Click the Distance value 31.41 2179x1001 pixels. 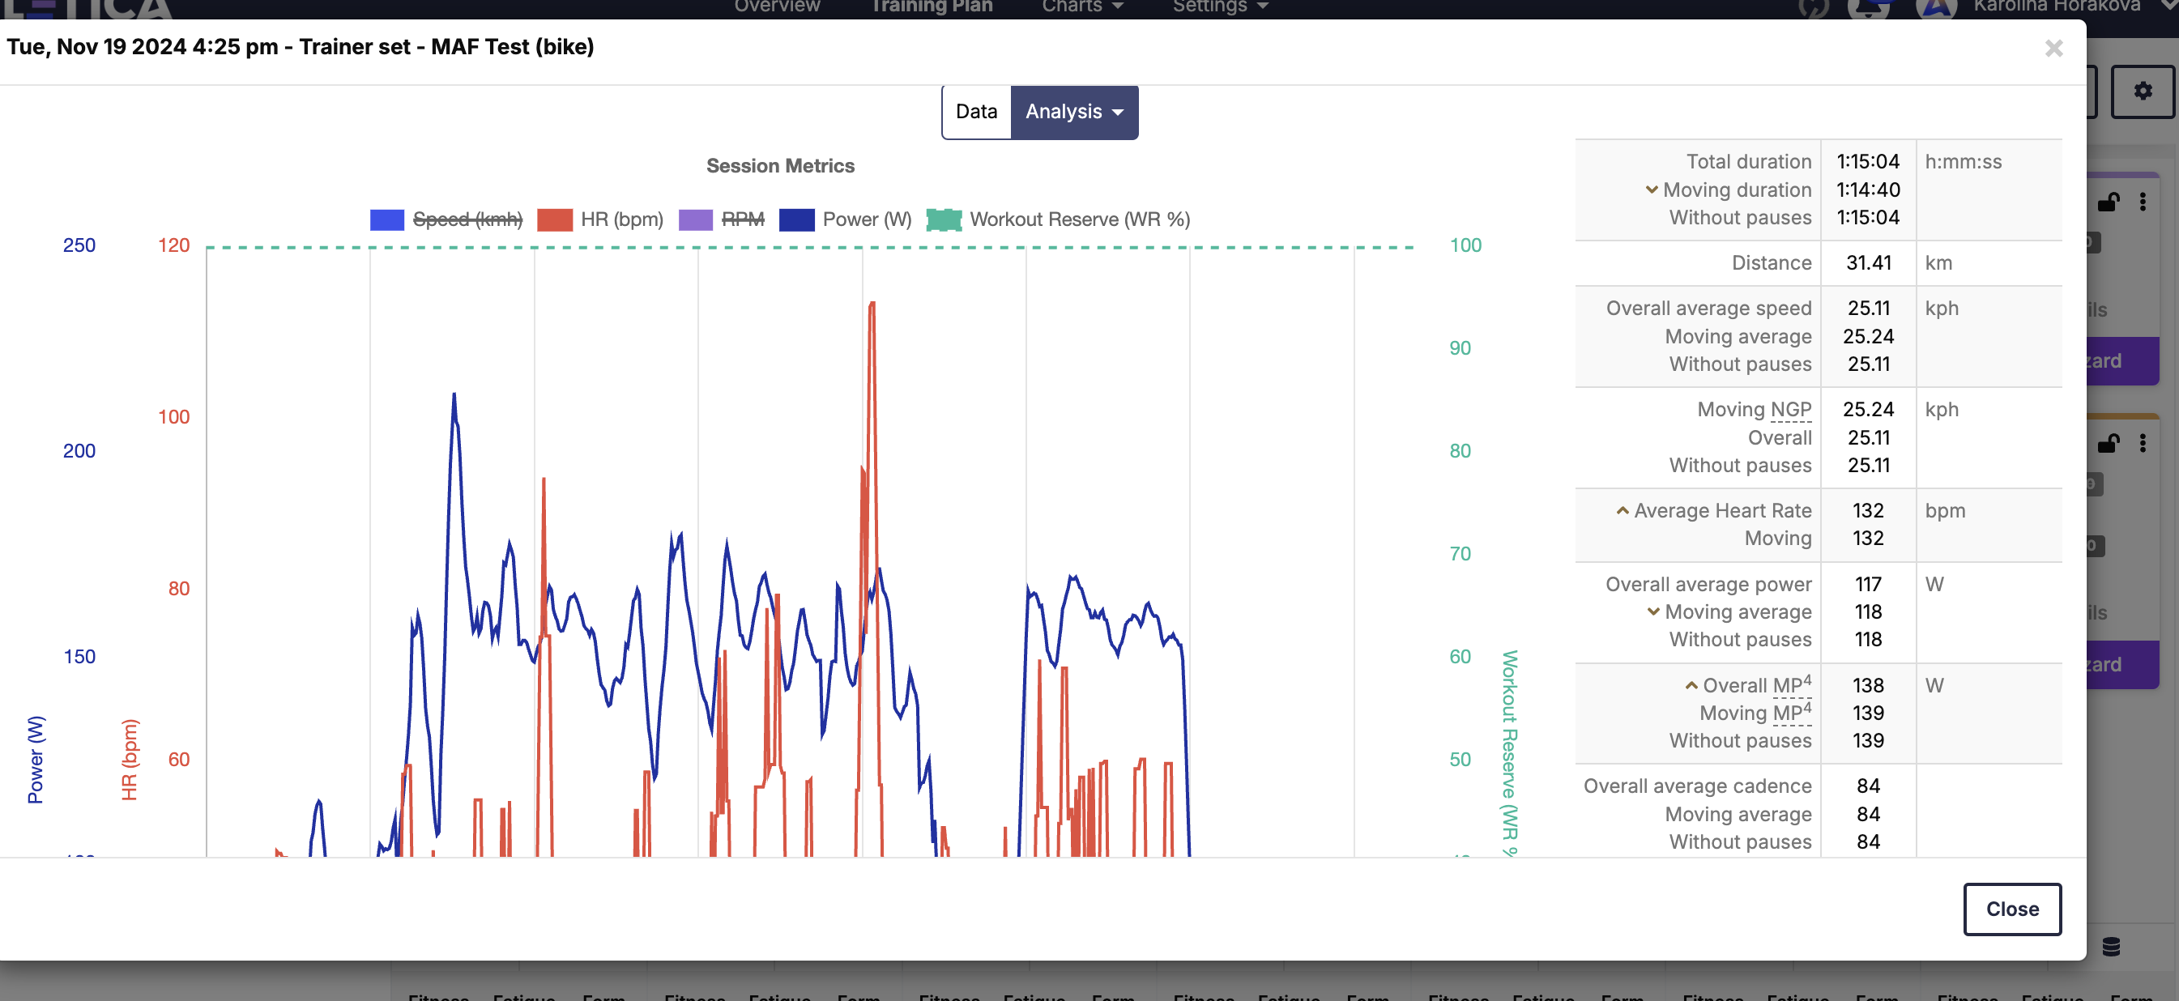pos(1869,263)
